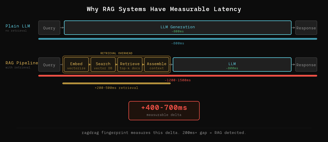Click the "RAG Pipeline" row label
Viewport: 328px width, 142px height.
pos(22,63)
